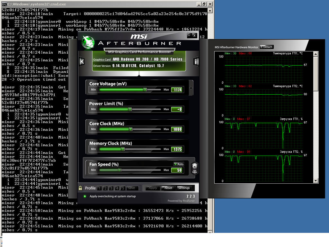
Task: Detach the Hardware Monitor panel
Action: point(266,47)
